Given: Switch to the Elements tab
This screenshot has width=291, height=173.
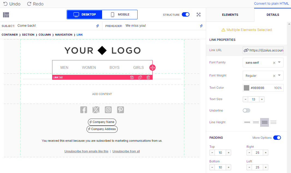Looking at the screenshot, I should [x=230, y=15].
